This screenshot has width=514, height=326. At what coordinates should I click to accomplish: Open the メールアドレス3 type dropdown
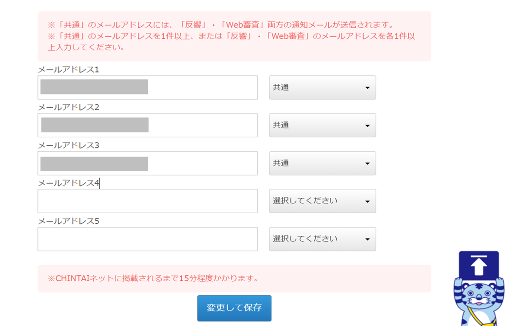[x=322, y=163]
